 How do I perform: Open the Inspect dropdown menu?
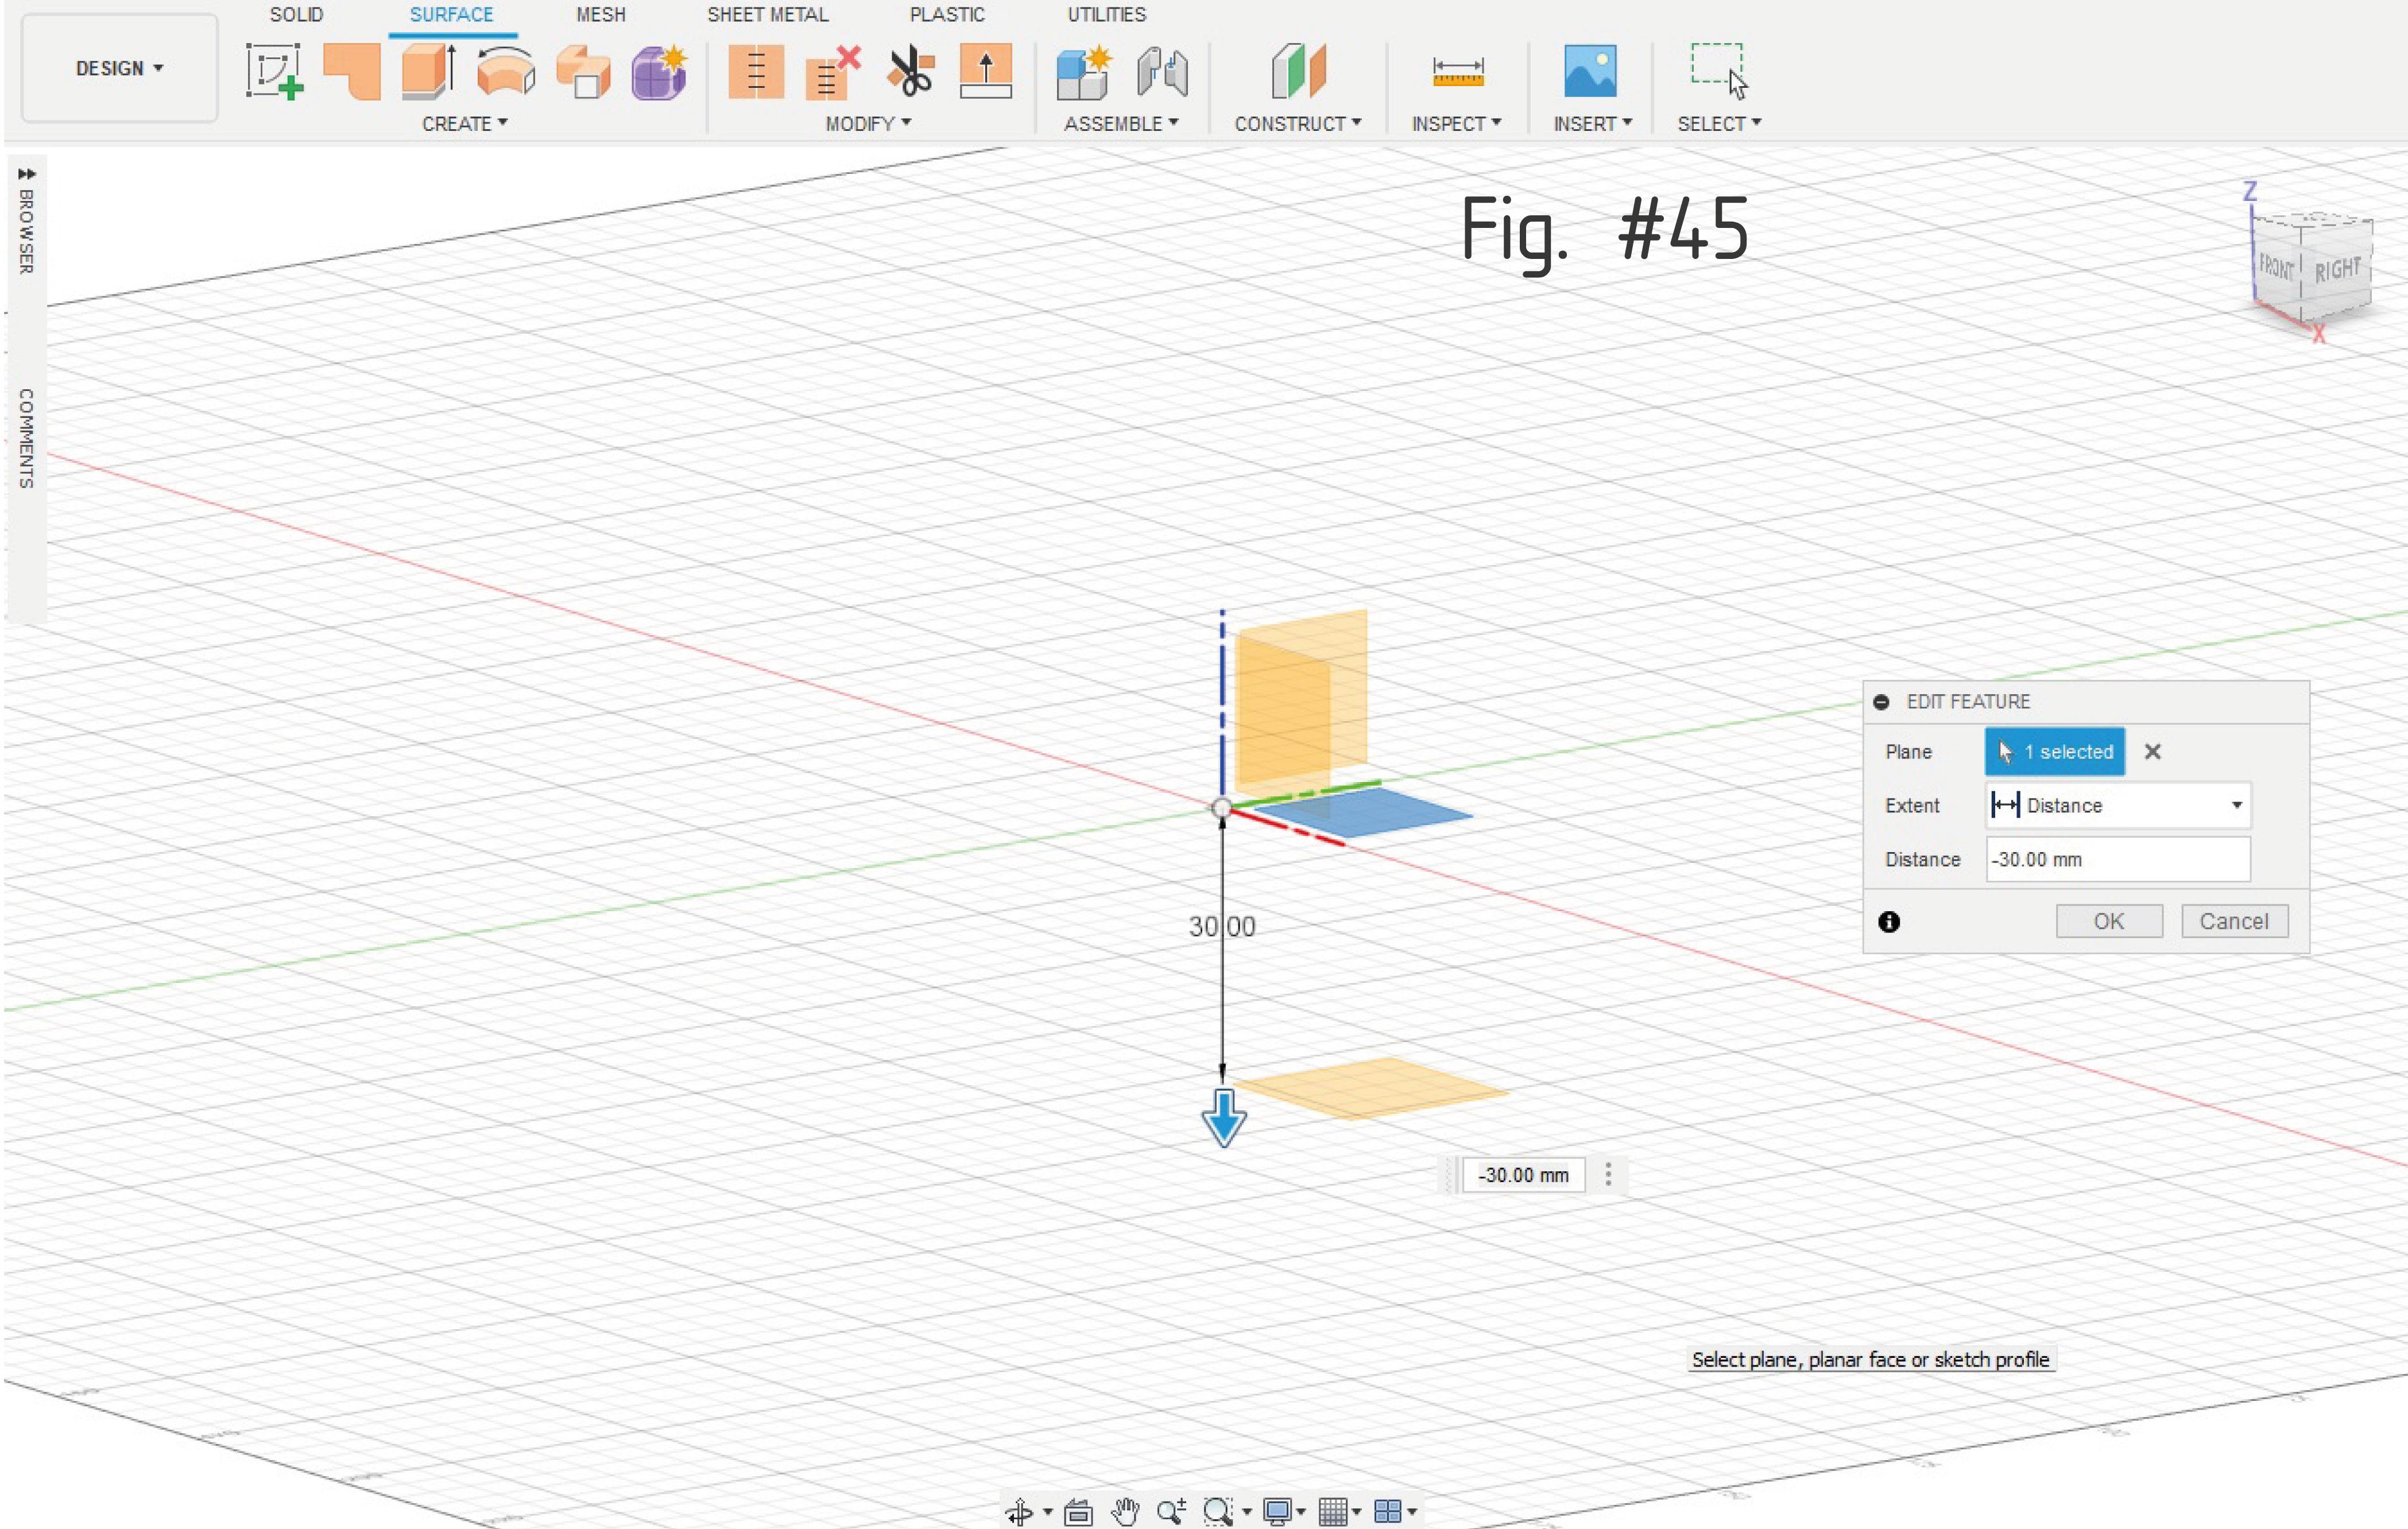[1456, 123]
